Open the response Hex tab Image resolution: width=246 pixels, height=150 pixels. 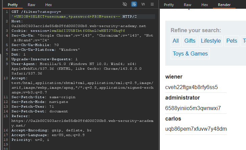204,5
